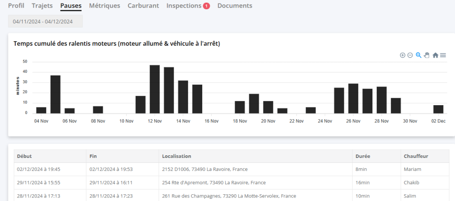
Task: Sort table by Début column header
Action: click(x=24, y=156)
